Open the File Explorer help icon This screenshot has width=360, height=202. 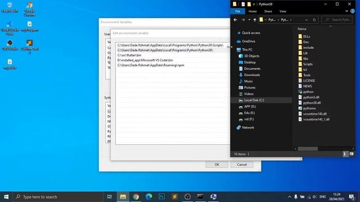(x=353, y=11)
